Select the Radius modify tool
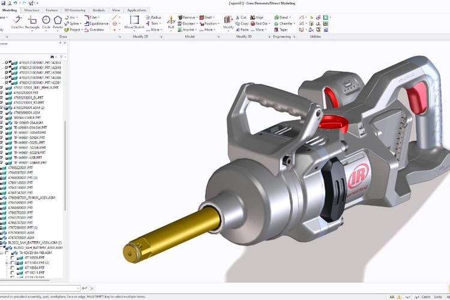 click(154, 17)
